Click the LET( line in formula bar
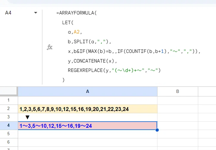Screen dimensions: 216x150 (68, 23)
